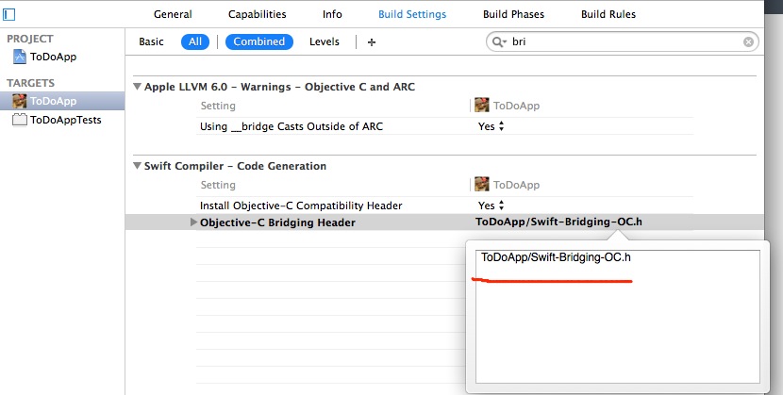Click ToDoApp column icon in LLVM section
The image size is (783, 395).
pyautogui.click(x=482, y=106)
